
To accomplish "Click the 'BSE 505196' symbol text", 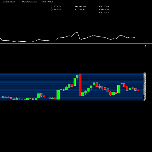I will pyautogui.click(x=48, y=2).
